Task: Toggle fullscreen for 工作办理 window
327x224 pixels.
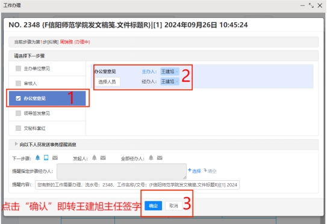Action: pyautogui.click(x=311, y=5)
